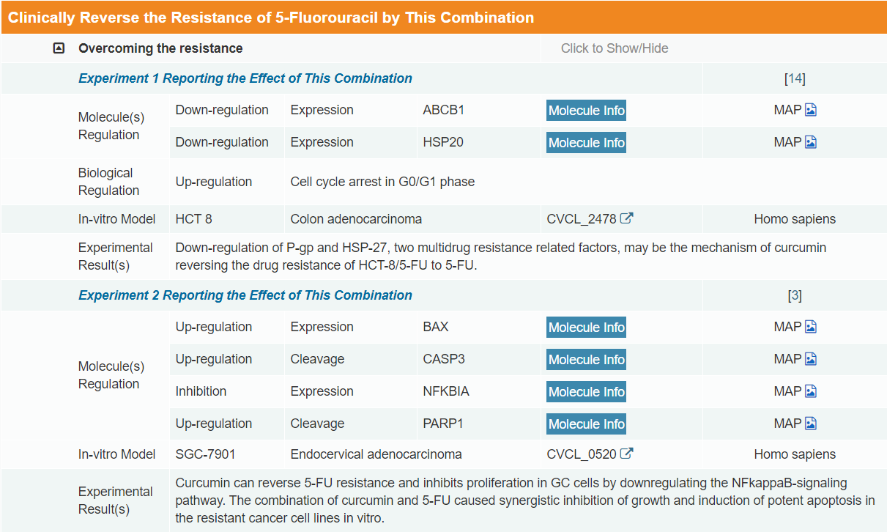Click the Click to Show/Hide toggle text

[615, 48]
